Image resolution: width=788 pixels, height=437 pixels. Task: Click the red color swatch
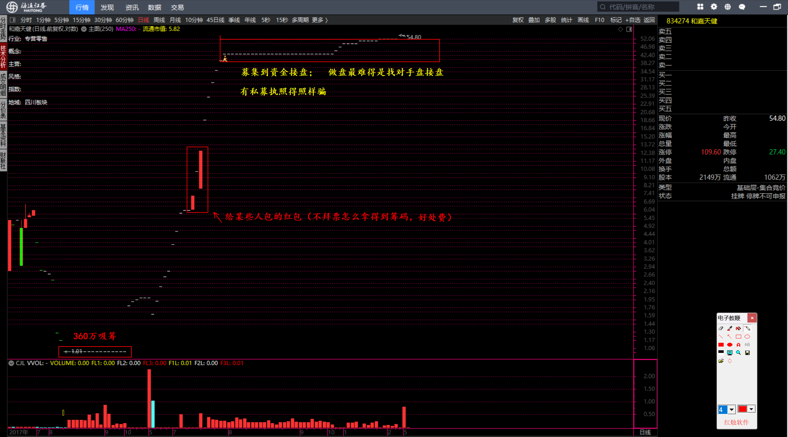pyautogui.click(x=742, y=409)
